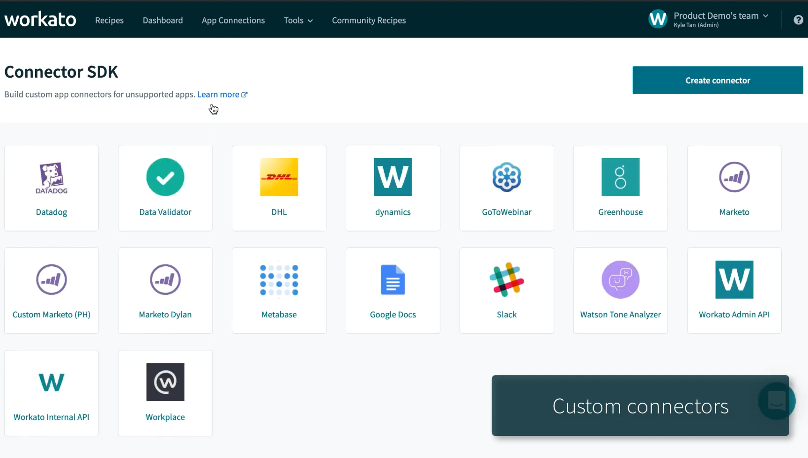
Task: Open the Custom Marketo (PH) icon
Action: [x=52, y=279]
